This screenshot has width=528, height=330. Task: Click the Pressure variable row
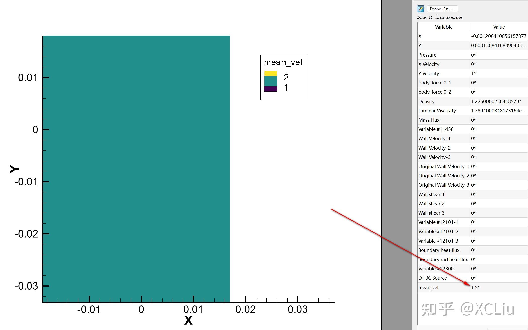(427, 55)
